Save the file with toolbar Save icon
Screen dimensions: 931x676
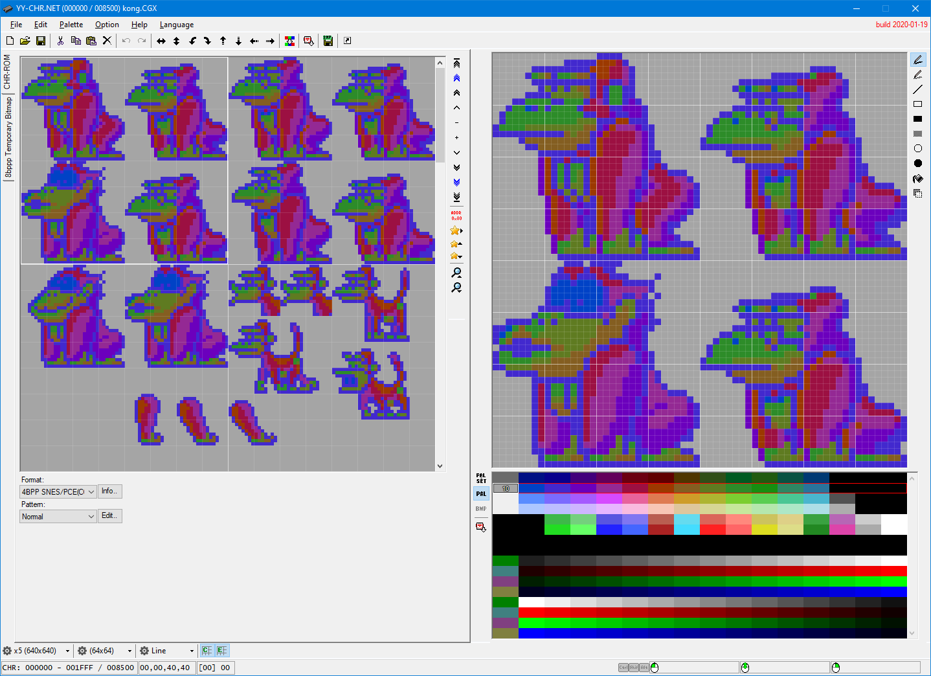[x=41, y=41]
